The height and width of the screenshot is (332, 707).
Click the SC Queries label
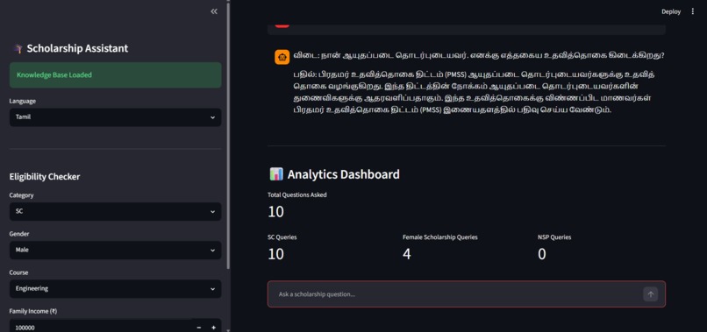pos(282,237)
